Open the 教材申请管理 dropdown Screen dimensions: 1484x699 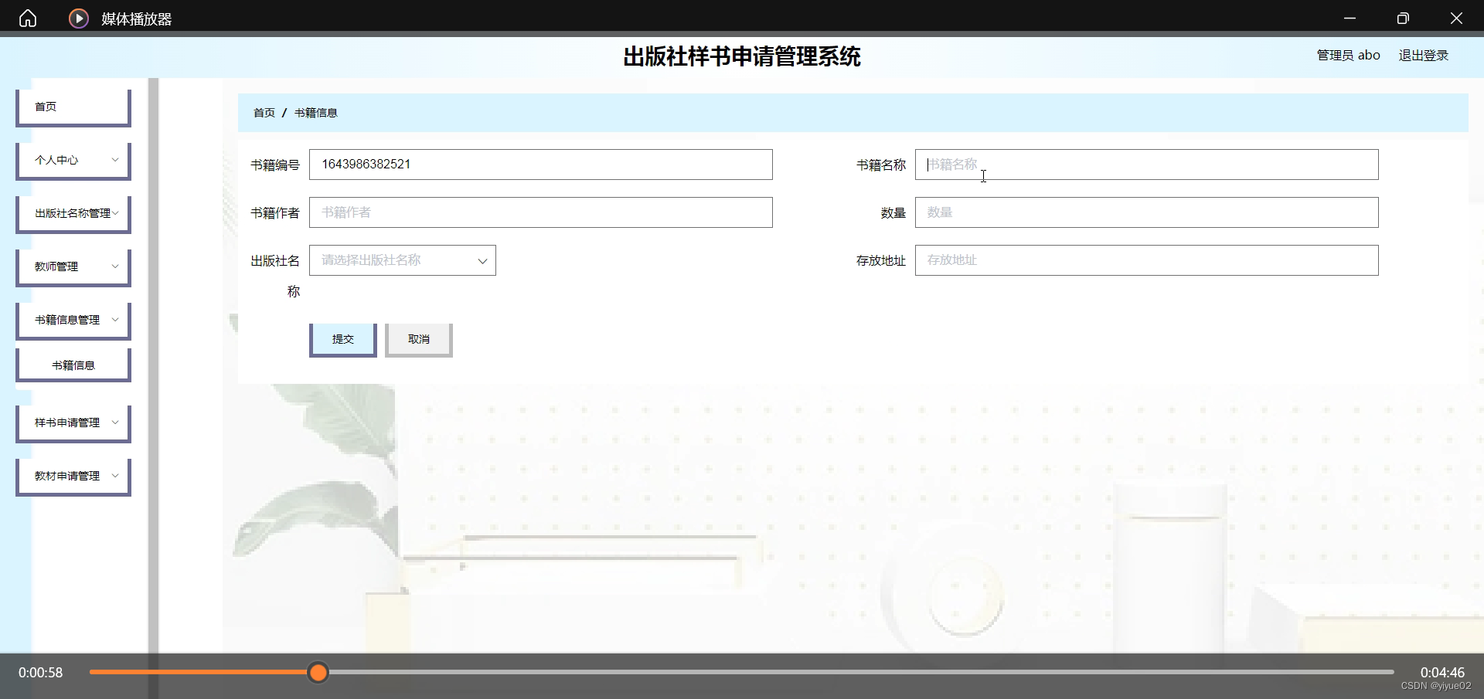tap(72, 476)
